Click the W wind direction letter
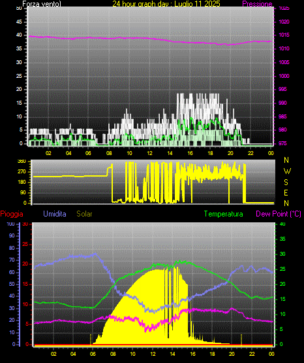 point(287,171)
